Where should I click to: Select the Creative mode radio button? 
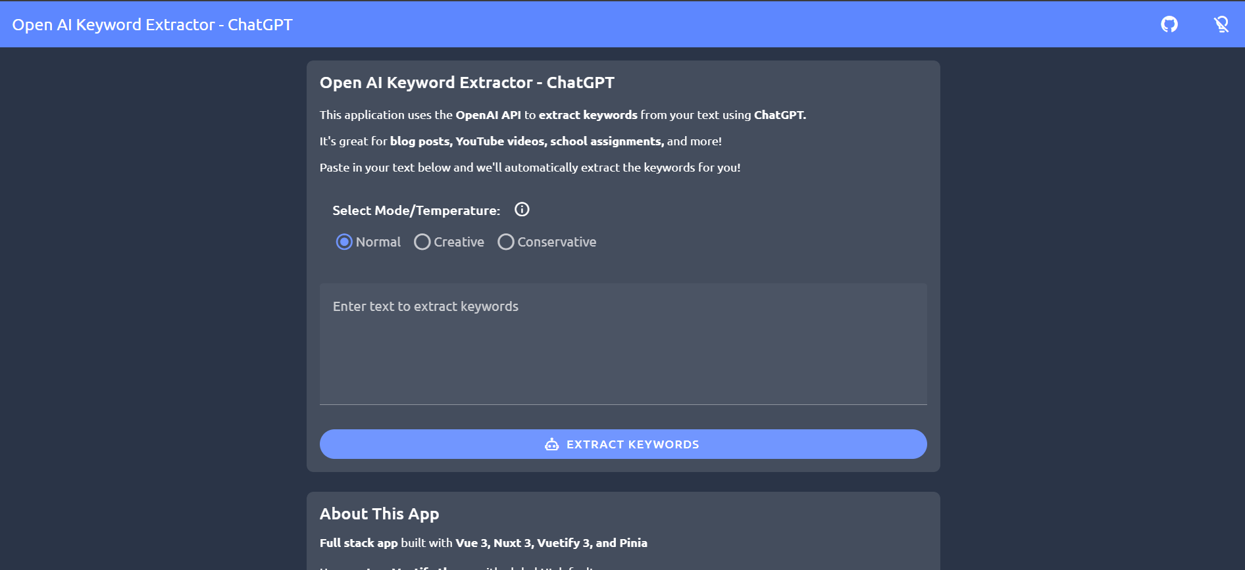coord(422,242)
